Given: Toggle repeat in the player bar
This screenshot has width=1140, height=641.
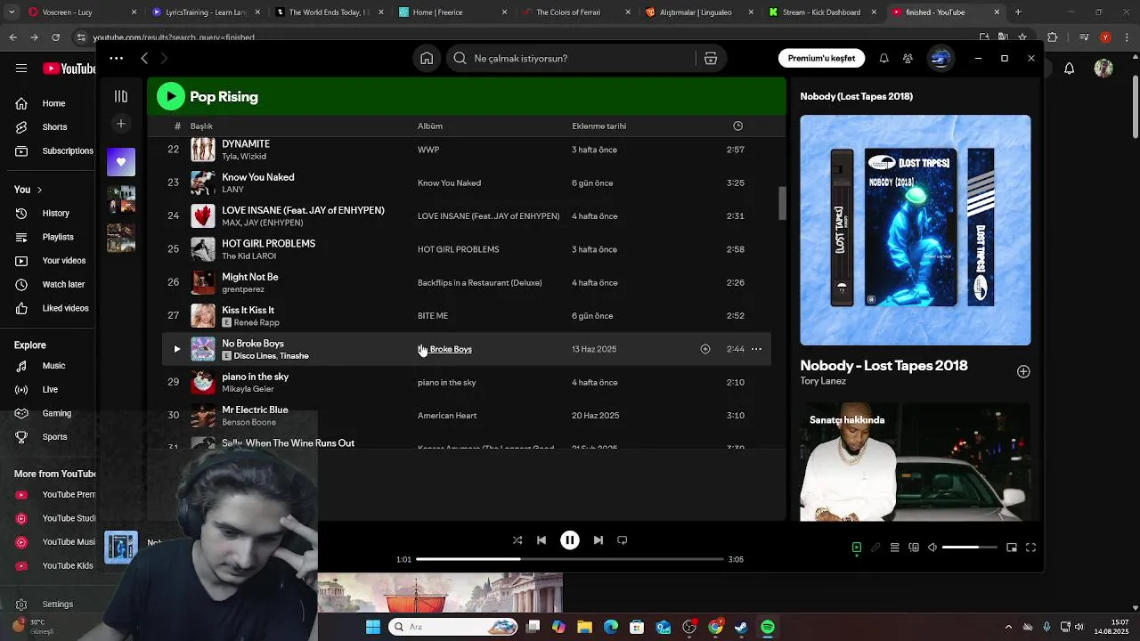Looking at the screenshot, I should pos(623,540).
